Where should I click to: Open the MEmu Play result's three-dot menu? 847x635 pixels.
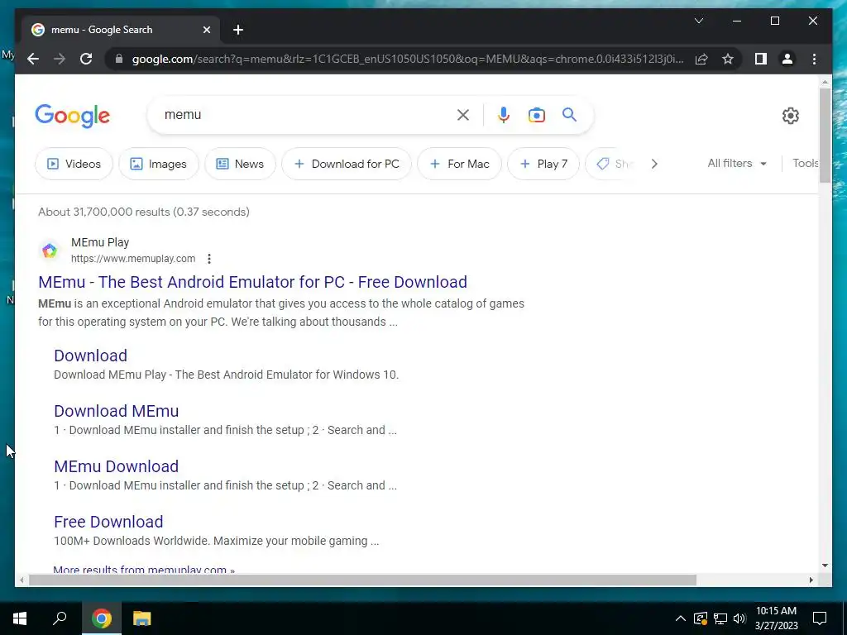(x=209, y=259)
